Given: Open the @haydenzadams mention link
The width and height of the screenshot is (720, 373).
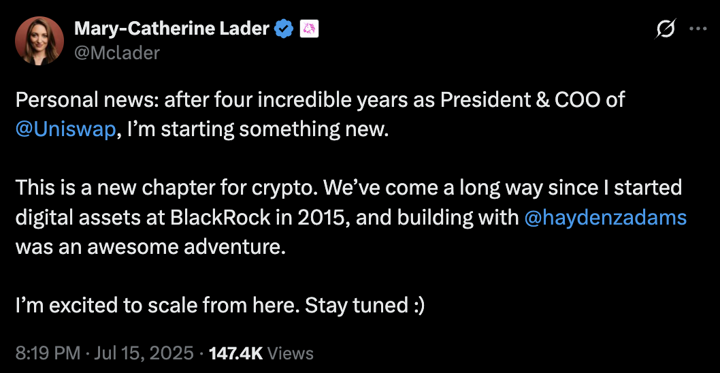Looking at the screenshot, I should 606,217.
